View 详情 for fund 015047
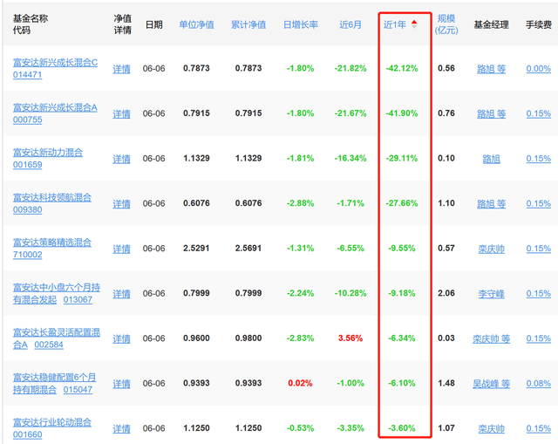The height and width of the screenshot is (444, 558). point(121,384)
